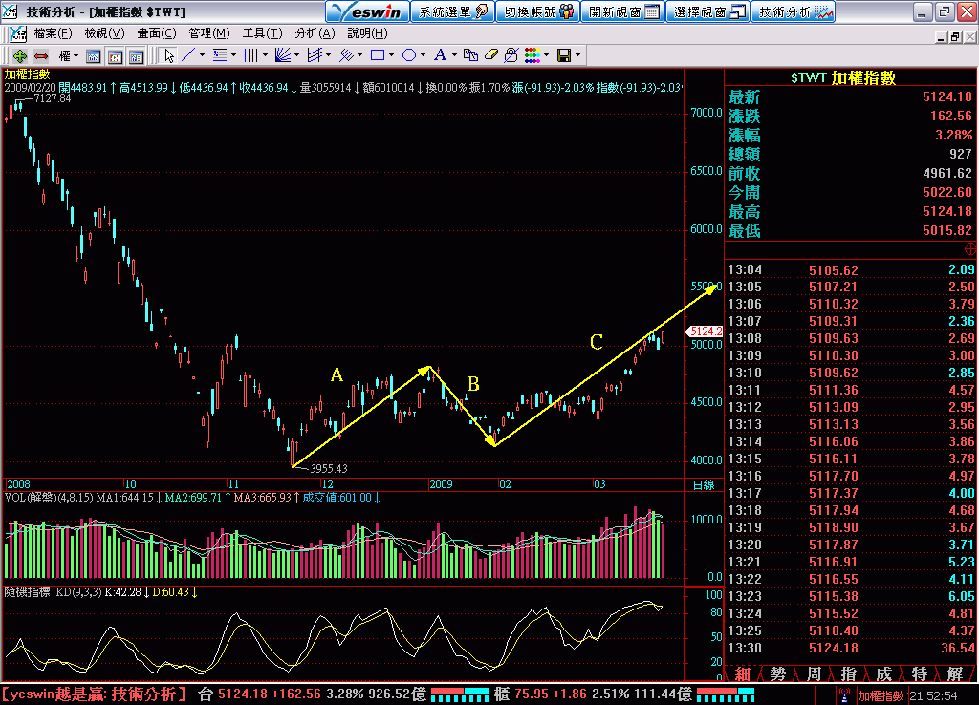
Task: Switch to the 特 tab
Action: [x=920, y=673]
